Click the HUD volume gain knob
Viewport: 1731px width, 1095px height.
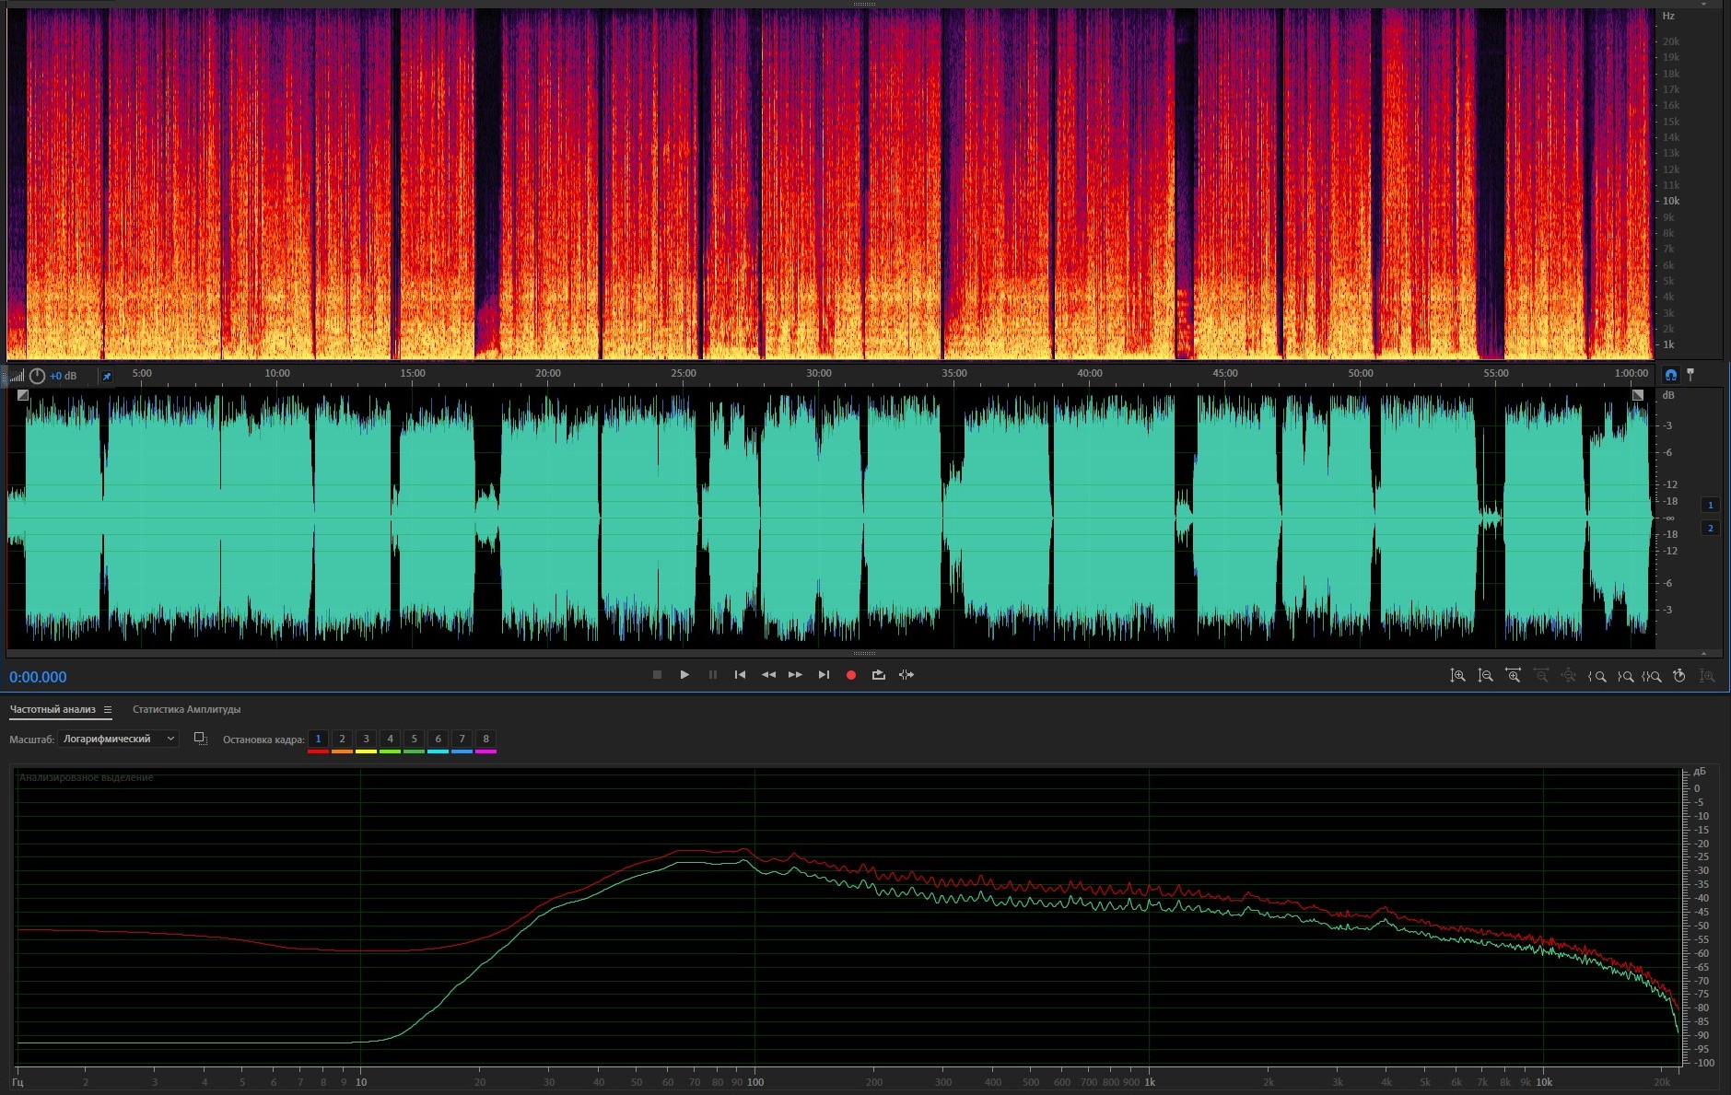point(37,376)
